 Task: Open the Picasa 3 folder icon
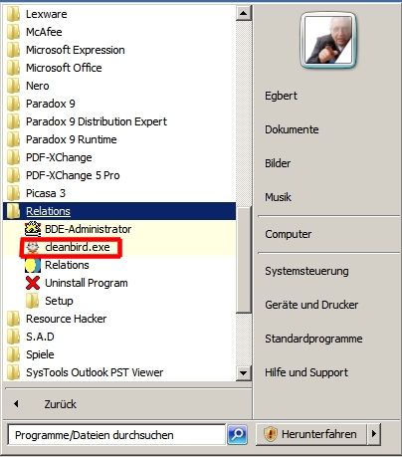(13, 193)
